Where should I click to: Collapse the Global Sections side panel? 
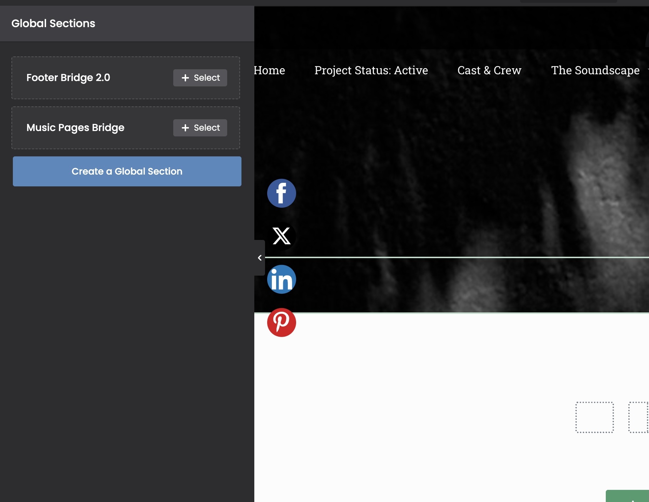point(260,258)
